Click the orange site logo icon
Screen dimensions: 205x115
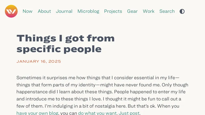pos(11,11)
